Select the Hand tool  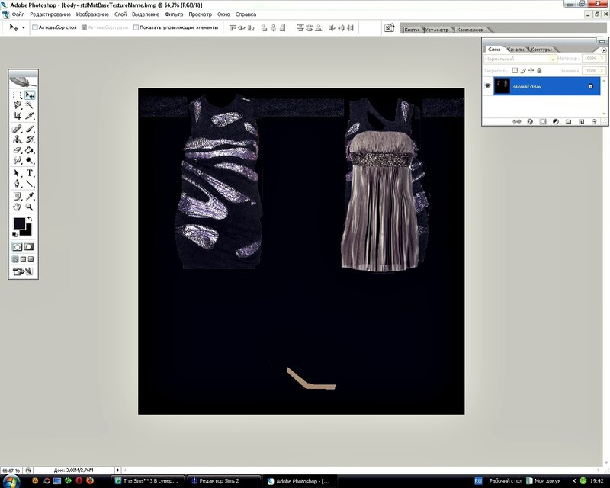(x=17, y=207)
